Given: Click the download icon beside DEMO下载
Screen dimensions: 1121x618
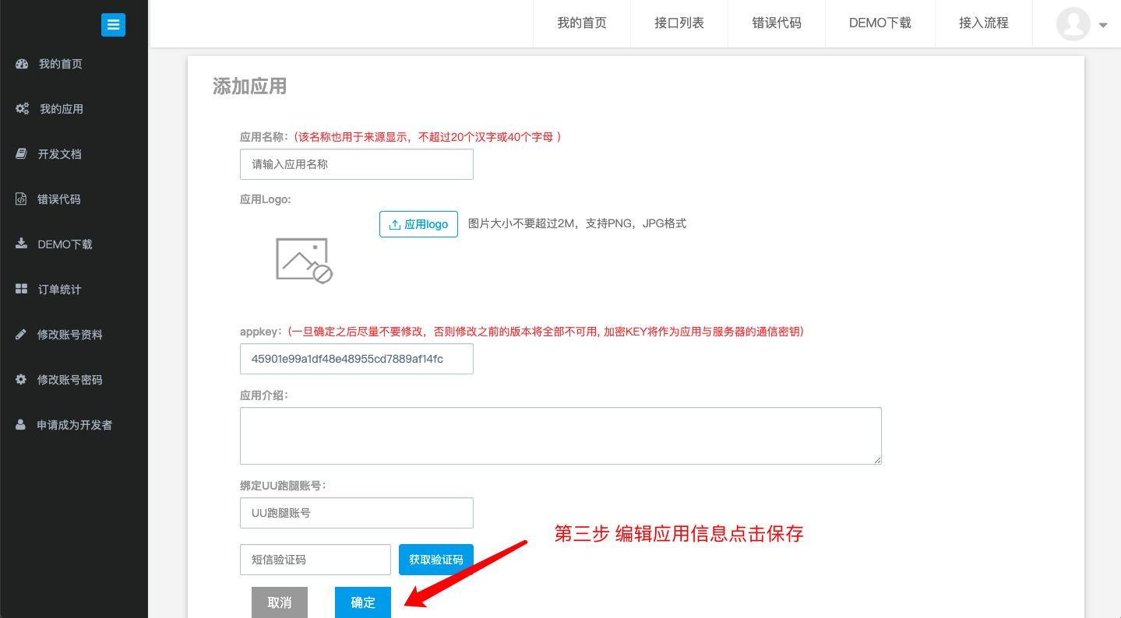Looking at the screenshot, I should [x=22, y=244].
